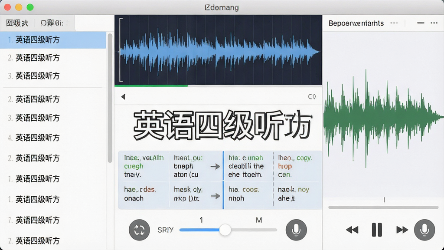The height and width of the screenshot is (250, 444).
Task: Click the 'hte: c unah' table cell
Action: click(x=248, y=166)
